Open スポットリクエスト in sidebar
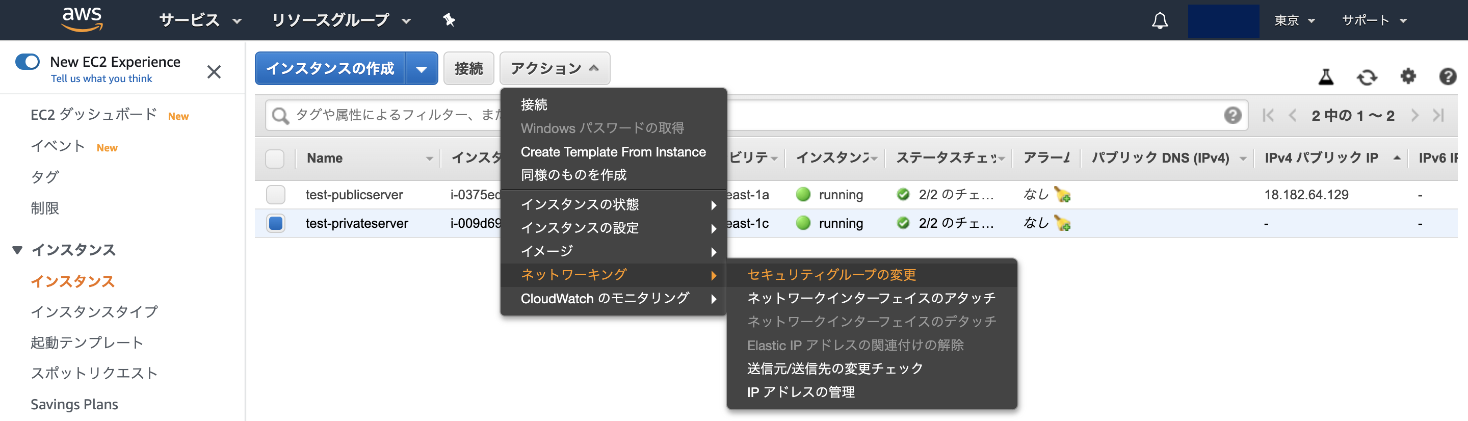This screenshot has width=1468, height=421. pyautogui.click(x=94, y=373)
